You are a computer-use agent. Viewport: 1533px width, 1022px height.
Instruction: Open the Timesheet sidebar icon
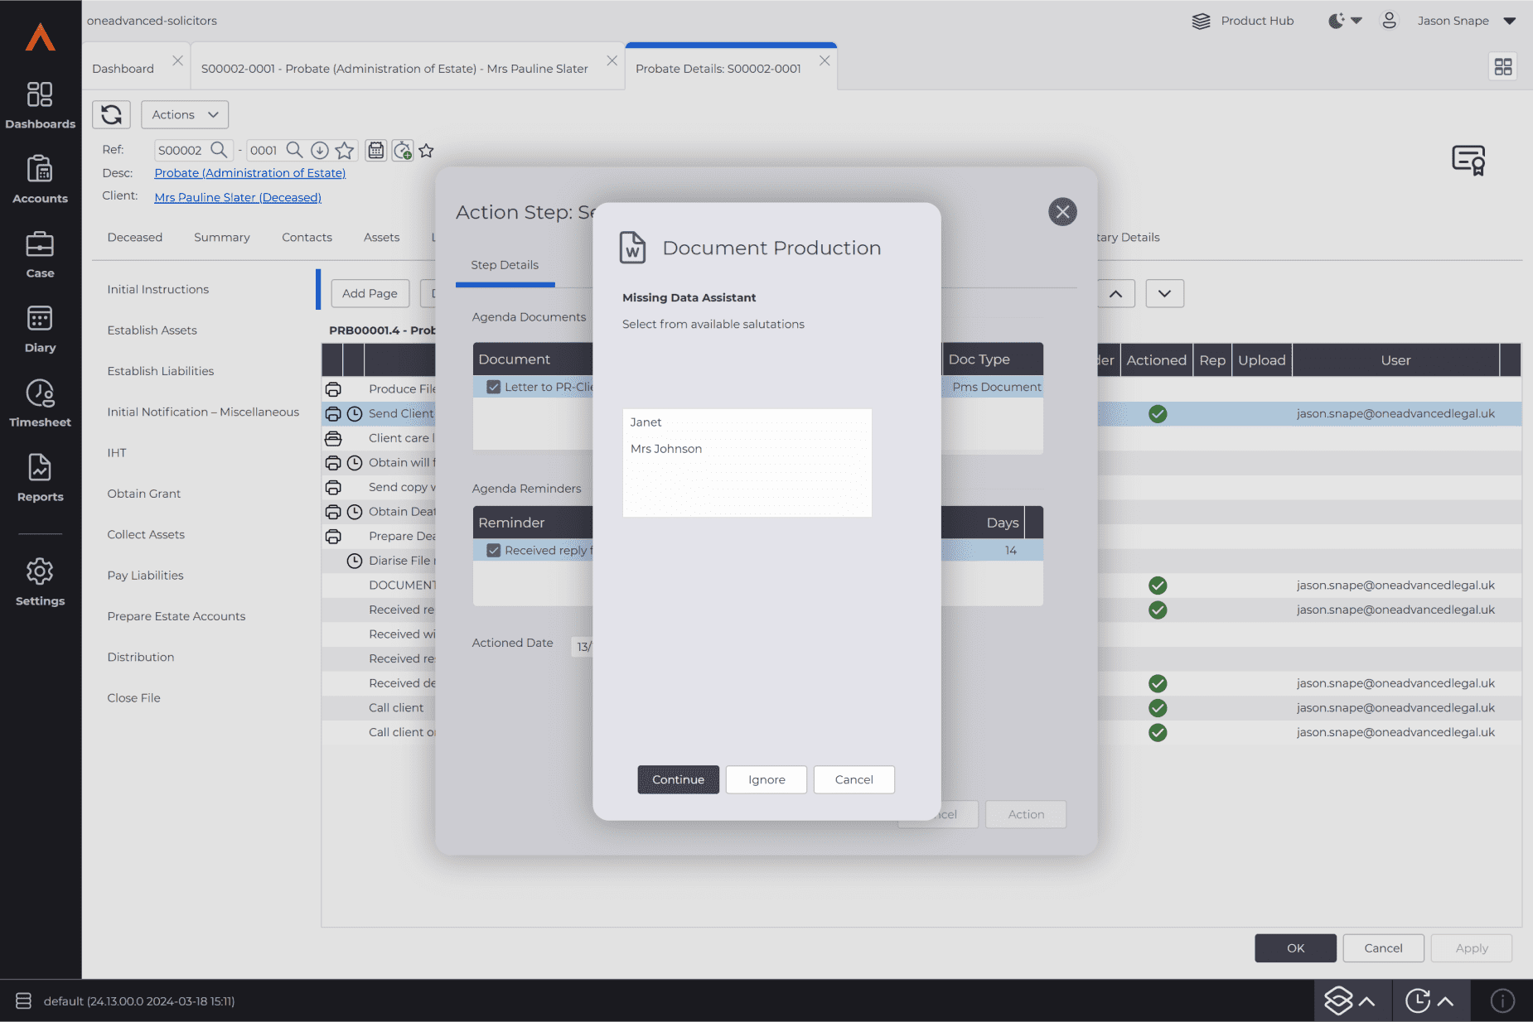(40, 403)
